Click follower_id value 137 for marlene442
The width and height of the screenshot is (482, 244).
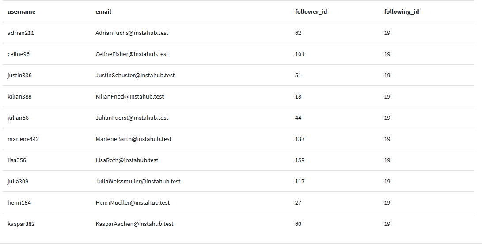click(x=300, y=139)
